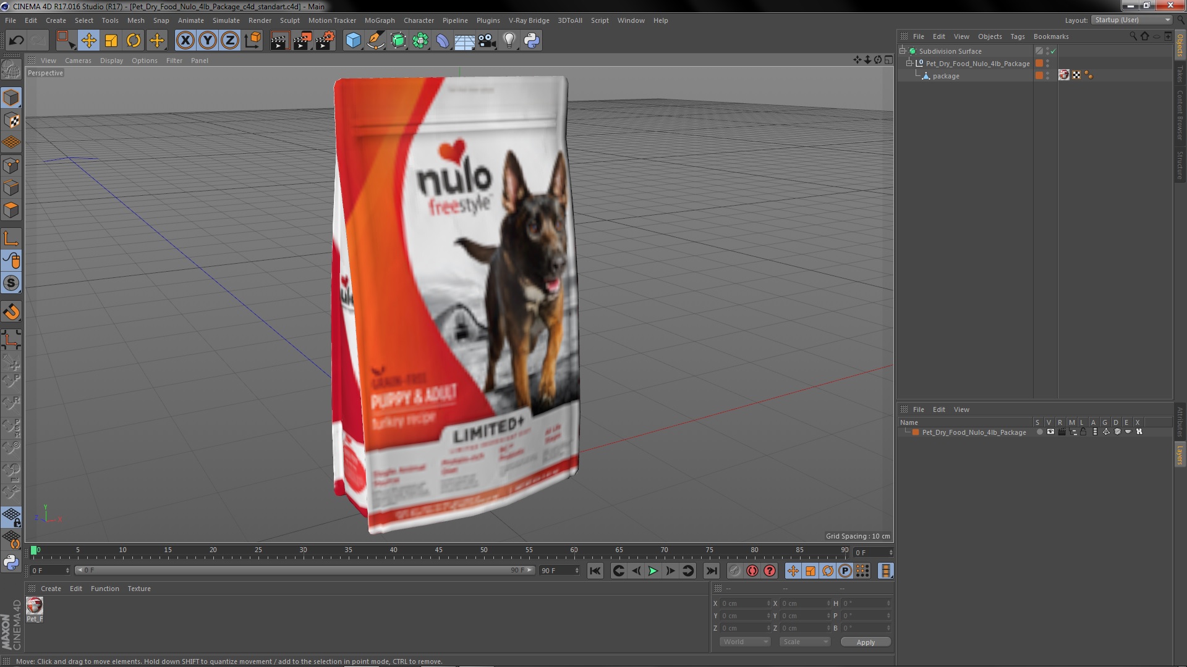Toggle Z axis lock
The width and height of the screenshot is (1187, 667).
point(230,41)
